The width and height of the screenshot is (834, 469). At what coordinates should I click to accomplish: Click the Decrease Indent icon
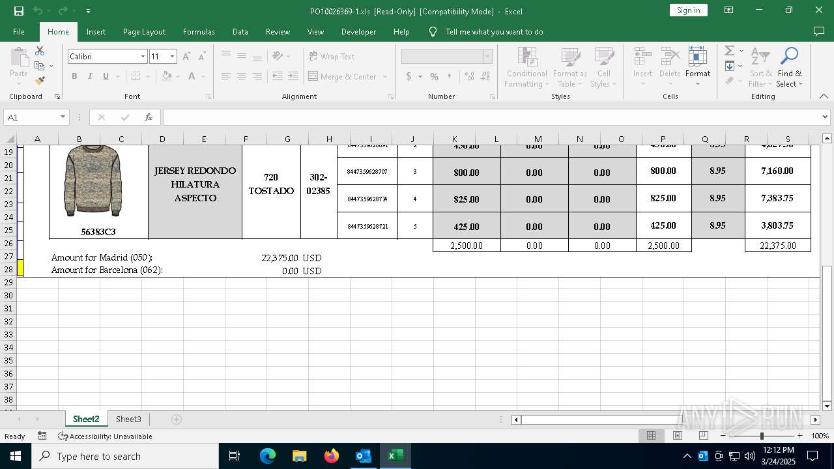click(277, 76)
